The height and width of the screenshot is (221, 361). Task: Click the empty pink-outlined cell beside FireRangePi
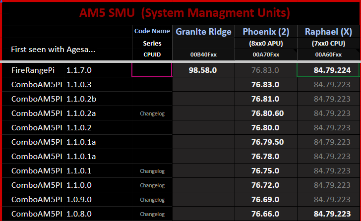(x=152, y=70)
